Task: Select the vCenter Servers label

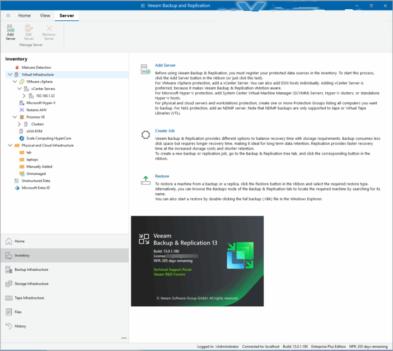Action: (43, 89)
